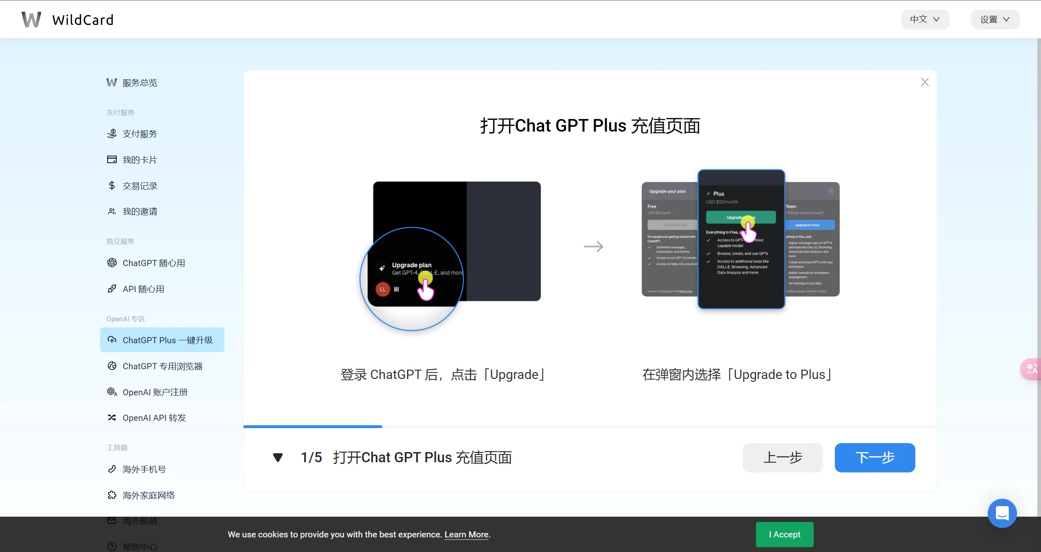
Task: Click the OpenAI API 转发 shuffle icon
Action: tap(112, 418)
